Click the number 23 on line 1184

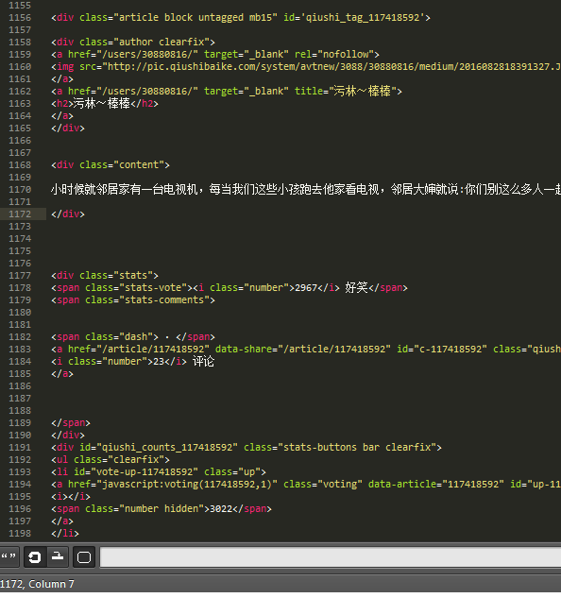[x=159, y=362]
